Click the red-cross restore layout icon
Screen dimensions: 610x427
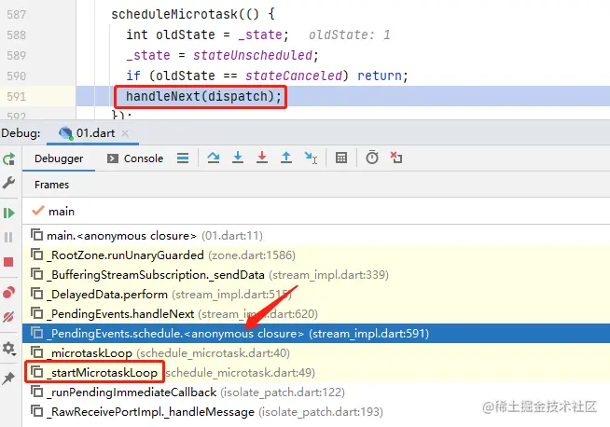pyautogui.click(x=396, y=158)
